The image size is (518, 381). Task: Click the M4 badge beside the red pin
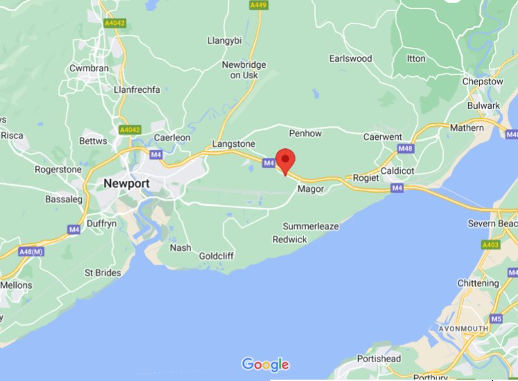[269, 163]
